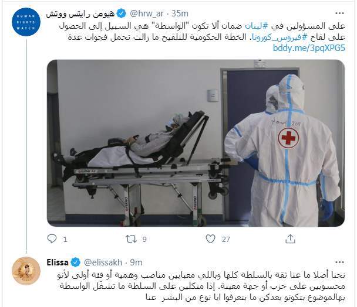Open Elissa's profile avatar
The image size is (357, 307).
[26, 271]
